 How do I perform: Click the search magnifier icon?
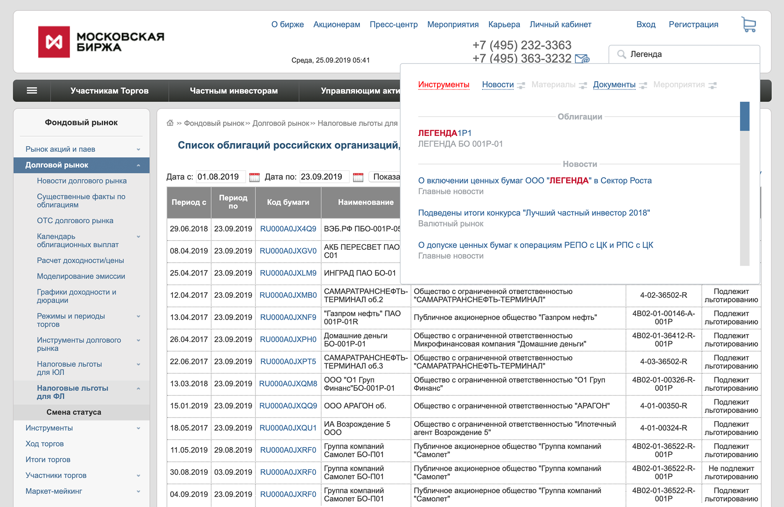point(621,54)
